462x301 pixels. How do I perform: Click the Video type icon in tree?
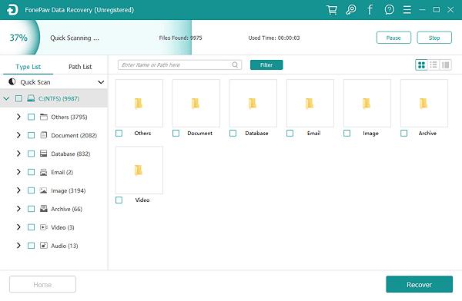[x=44, y=227]
